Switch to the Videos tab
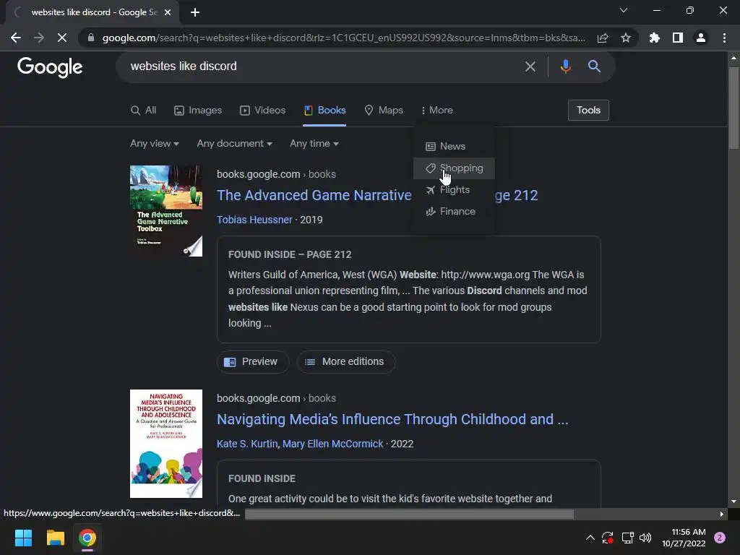This screenshot has height=555, width=740. (263, 111)
